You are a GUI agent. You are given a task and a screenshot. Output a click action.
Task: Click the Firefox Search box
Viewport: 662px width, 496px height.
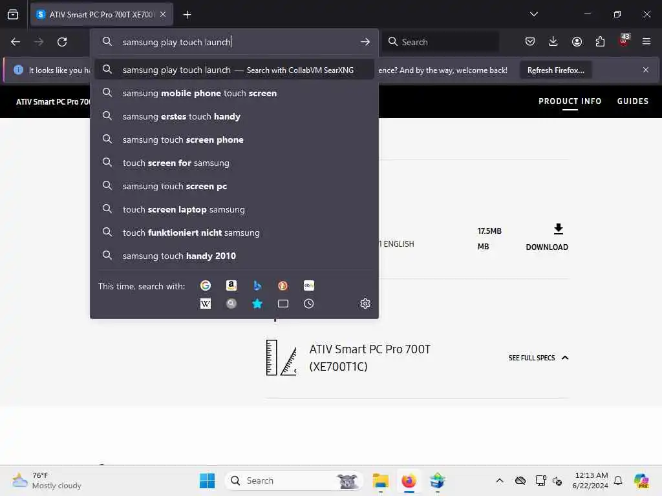tap(440, 42)
